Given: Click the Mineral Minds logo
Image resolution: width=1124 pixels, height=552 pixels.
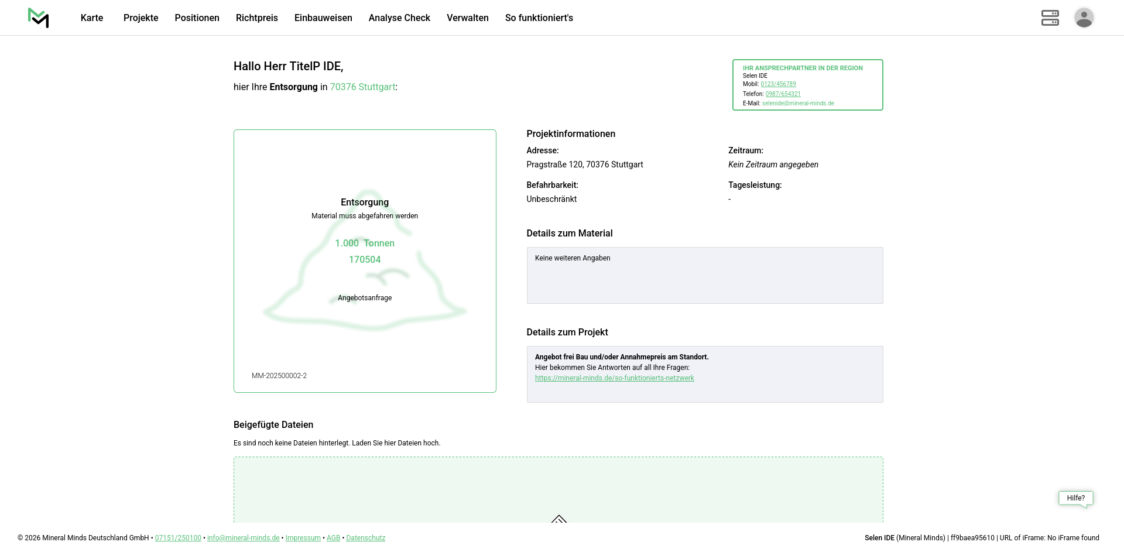Looking at the screenshot, I should point(39,18).
